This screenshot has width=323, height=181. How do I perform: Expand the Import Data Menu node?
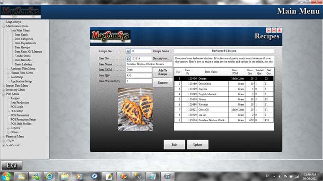coord(3,86)
